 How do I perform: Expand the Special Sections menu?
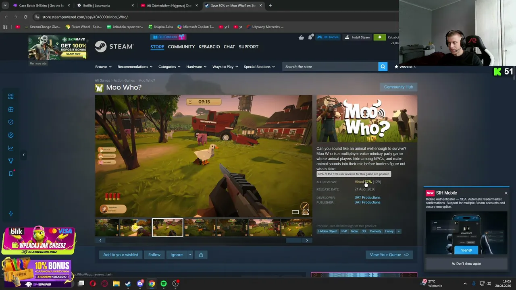tap(259, 67)
